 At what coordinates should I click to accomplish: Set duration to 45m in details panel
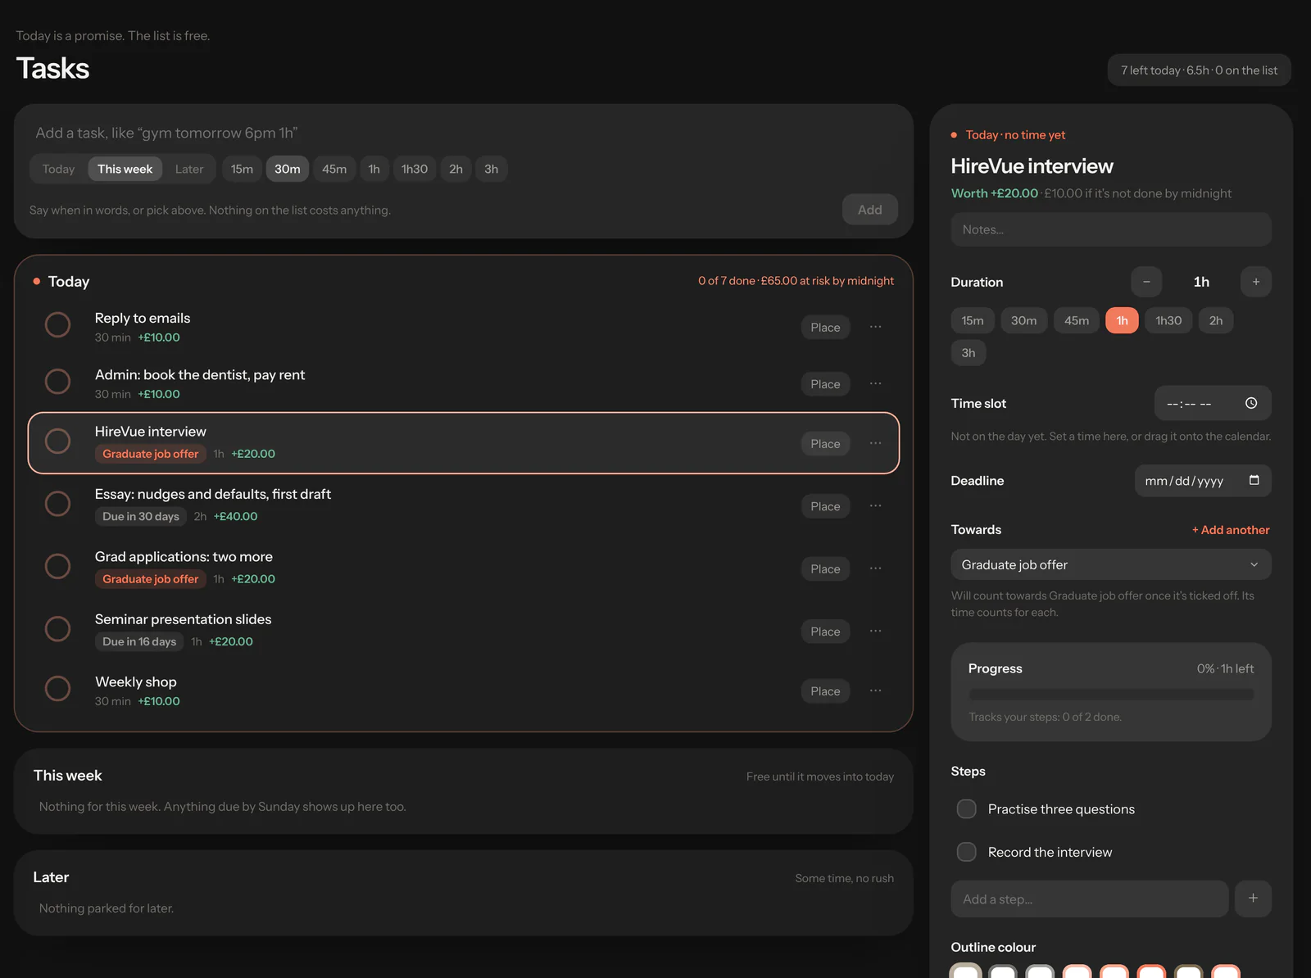1077,320
